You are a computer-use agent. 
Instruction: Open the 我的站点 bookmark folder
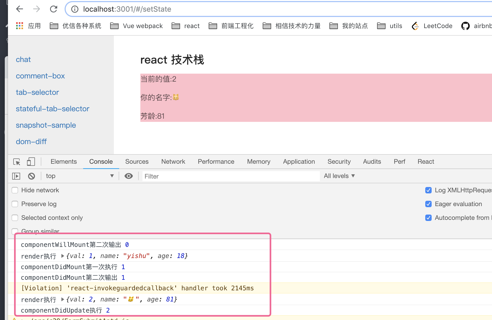click(348, 26)
